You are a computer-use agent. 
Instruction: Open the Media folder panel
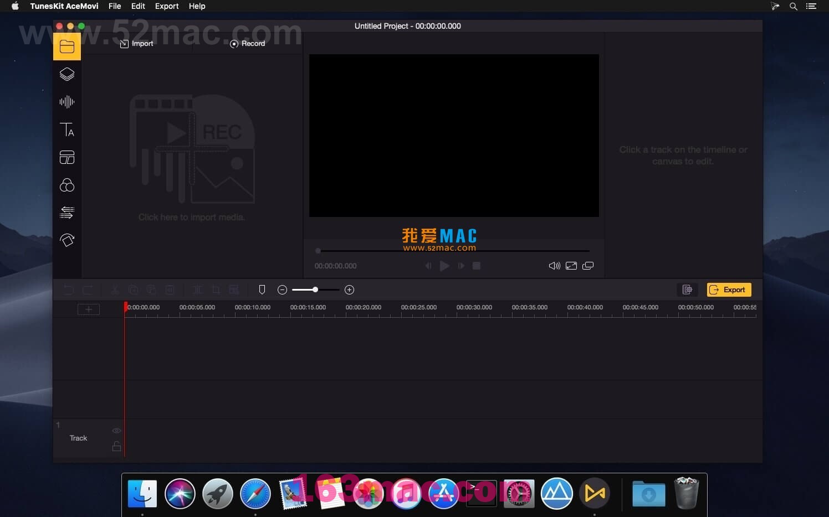67,46
